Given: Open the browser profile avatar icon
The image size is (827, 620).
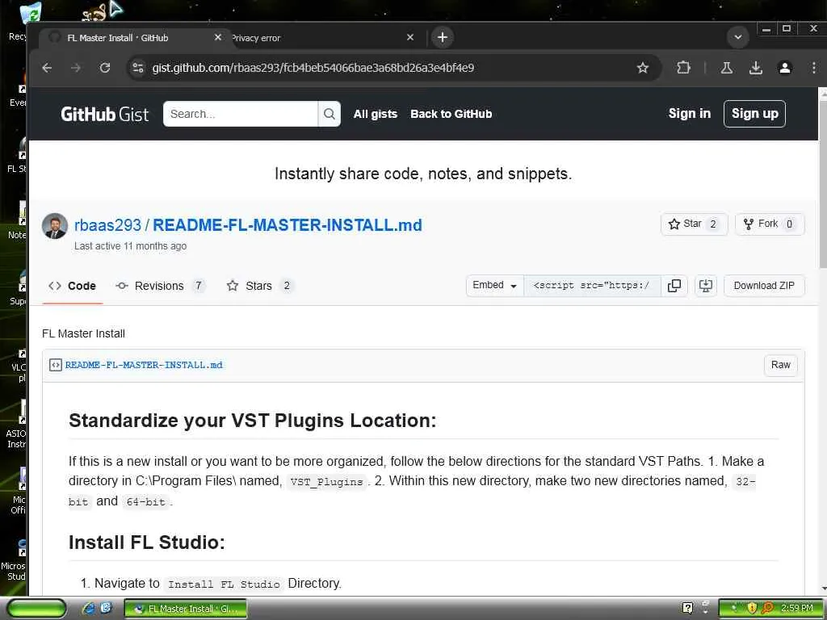Looking at the screenshot, I should (785, 68).
